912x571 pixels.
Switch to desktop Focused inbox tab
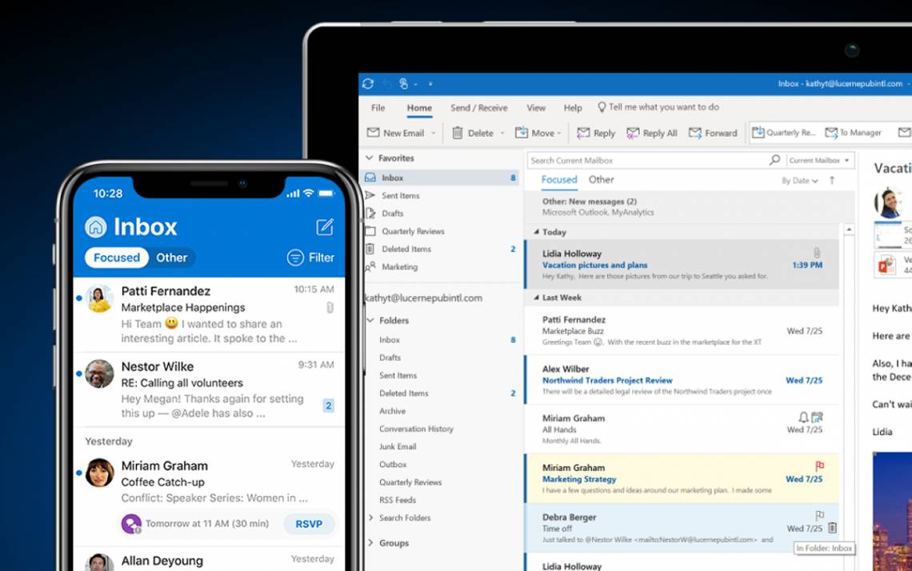[x=559, y=180]
